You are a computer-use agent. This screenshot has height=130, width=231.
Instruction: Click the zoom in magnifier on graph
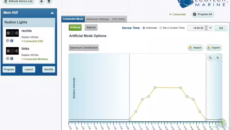(218, 58)
